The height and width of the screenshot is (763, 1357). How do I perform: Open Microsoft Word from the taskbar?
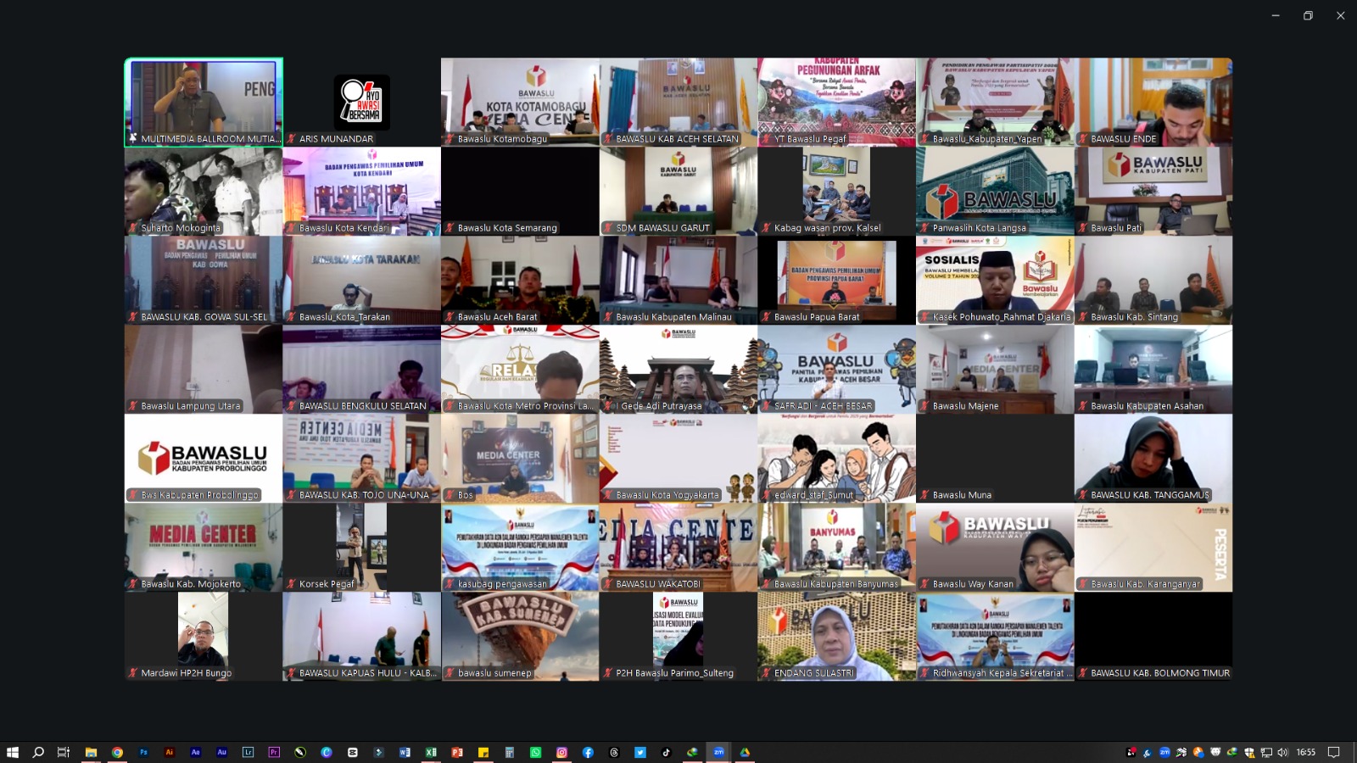[x=405, y=752]
